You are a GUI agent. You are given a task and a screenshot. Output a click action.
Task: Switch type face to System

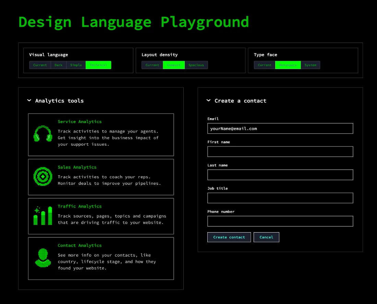(x=311, y=65)
